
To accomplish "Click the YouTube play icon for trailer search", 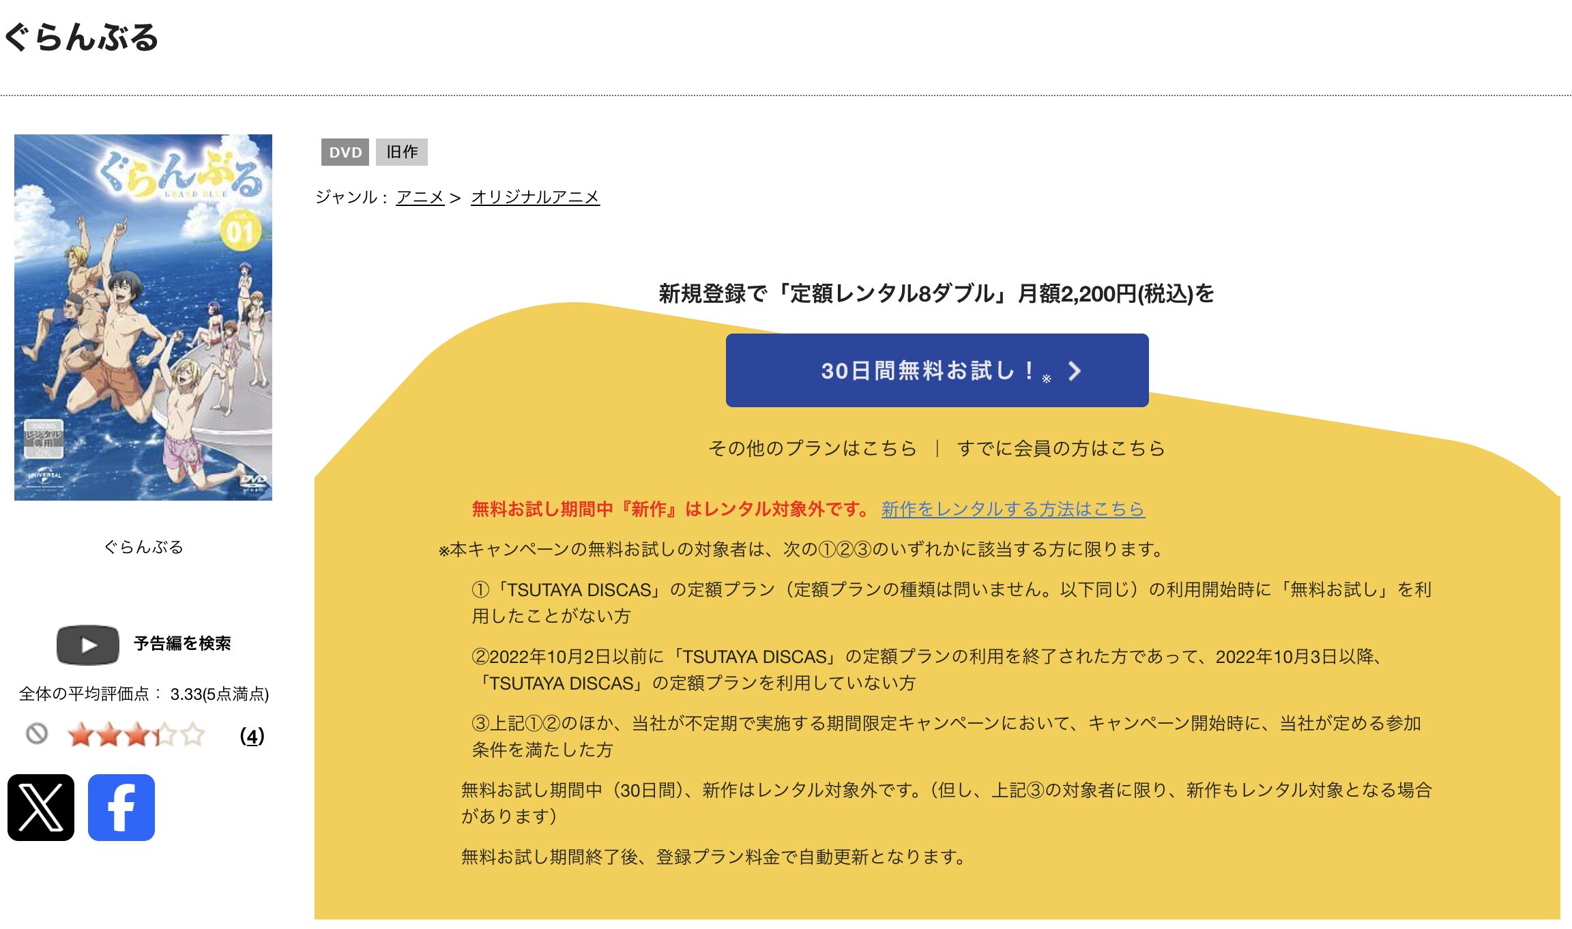I will point(88,645).
